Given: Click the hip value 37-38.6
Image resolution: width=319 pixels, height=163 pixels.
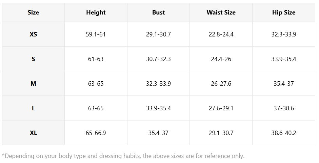Looking at the screenshot, I should pyautogui.click(x=284, y=108).
